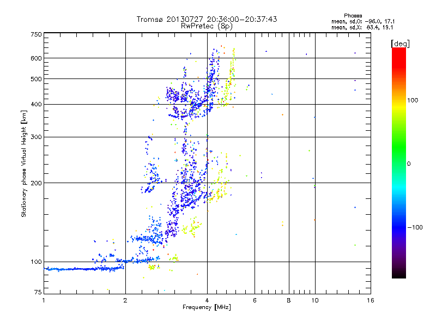
Task: Click the 'Stationary phase Virtual Height [km]' axis label
Action: (x=24, y=163)
